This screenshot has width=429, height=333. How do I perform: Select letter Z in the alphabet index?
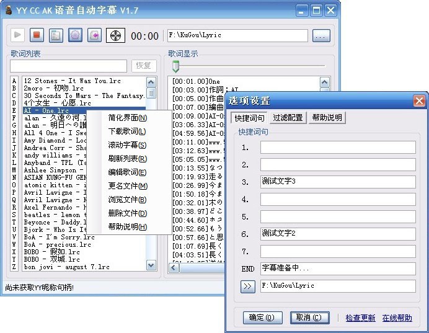[x=14, y=267]
